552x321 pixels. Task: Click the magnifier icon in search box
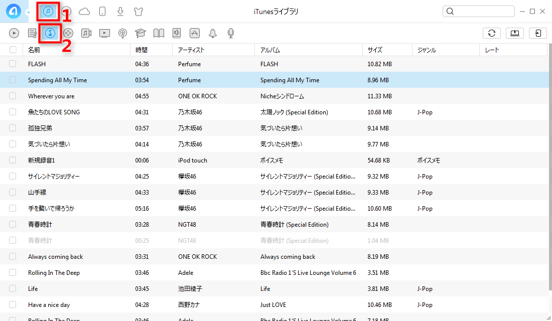[450, 11]
